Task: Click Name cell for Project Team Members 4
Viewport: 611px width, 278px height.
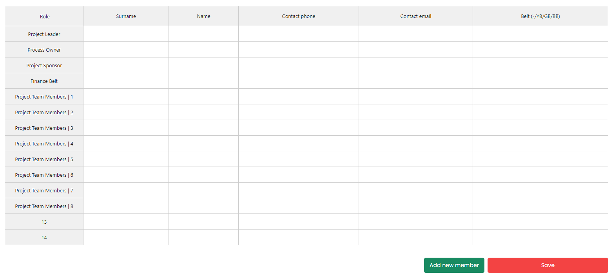Action: pos(203,143)
